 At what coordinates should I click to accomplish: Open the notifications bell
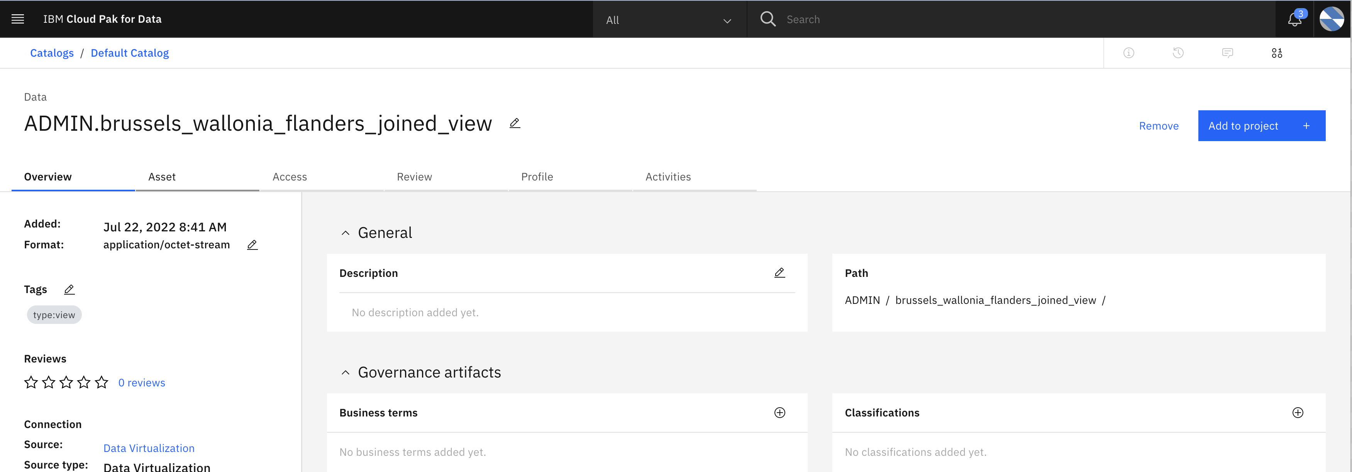tap(1294, 19)
